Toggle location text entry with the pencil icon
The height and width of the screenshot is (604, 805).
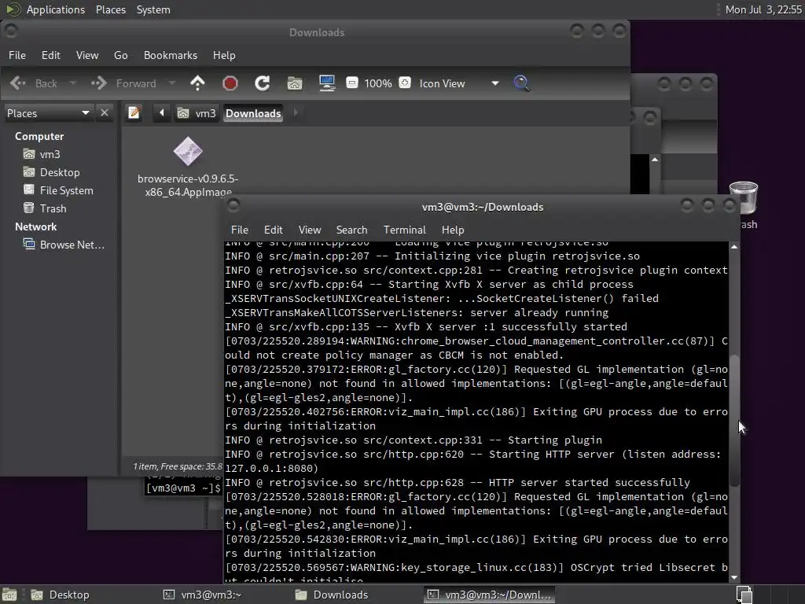tap(134, 112)
